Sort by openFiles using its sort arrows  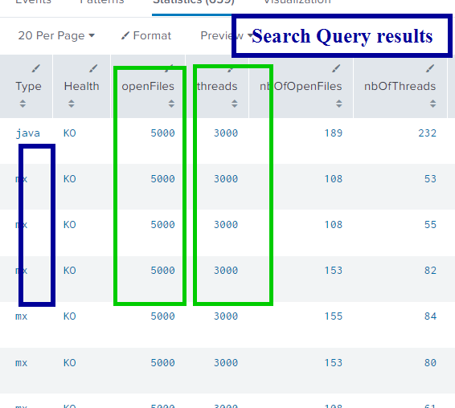click(171, 104)
